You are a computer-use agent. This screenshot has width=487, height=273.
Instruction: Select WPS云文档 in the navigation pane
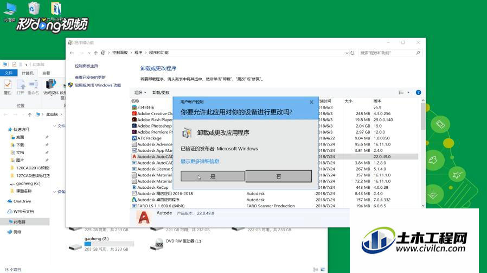23,212
